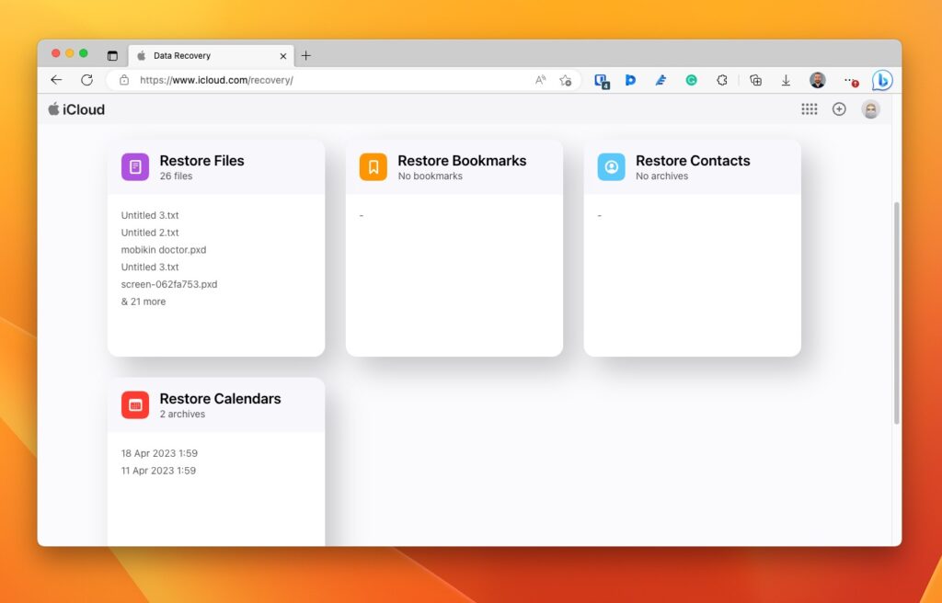The height and width of the screenshot is (603, 942).
Task: Click the plus circle icon in iCloud header
Action: pos(839,109)
